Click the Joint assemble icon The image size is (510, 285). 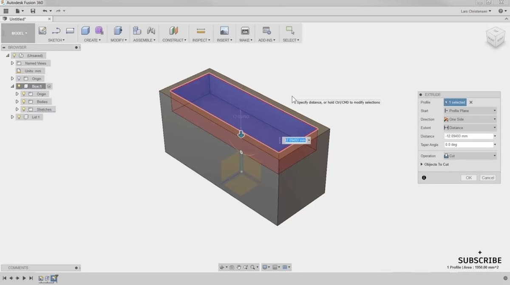151,31
